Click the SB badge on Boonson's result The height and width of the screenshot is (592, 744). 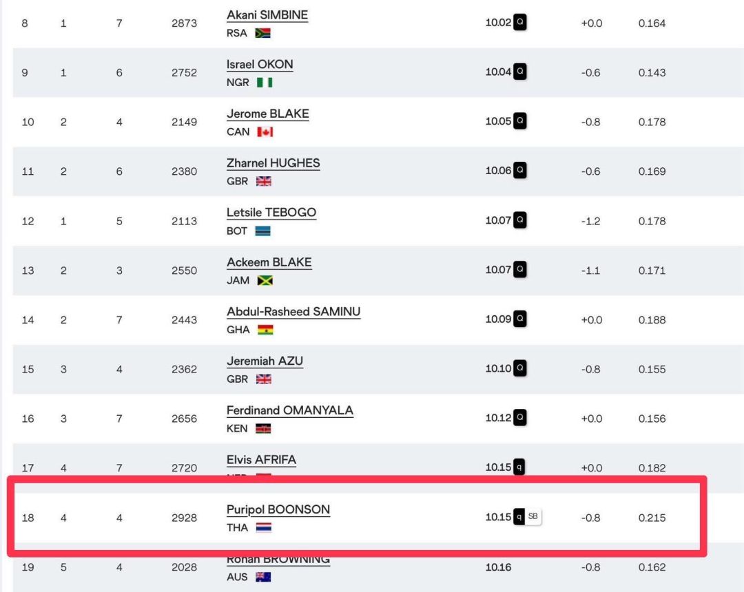click(533, 517)
